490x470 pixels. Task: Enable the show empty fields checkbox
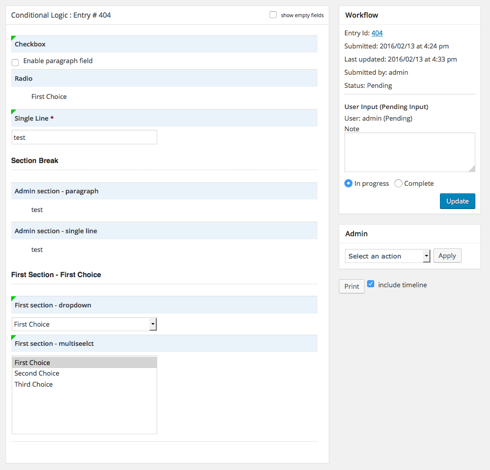click(x=273, y=15)
